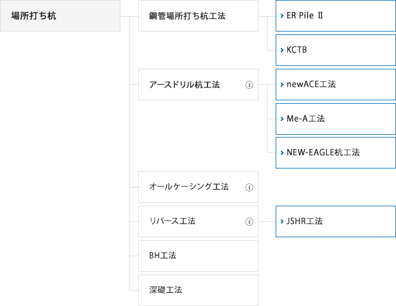
Task: Open the Me-A工法 link
Action: (x=336, y=119)
